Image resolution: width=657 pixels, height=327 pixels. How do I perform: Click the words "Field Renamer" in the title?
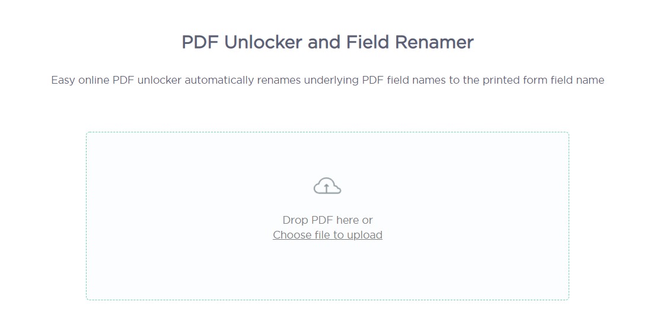[412, 43]
